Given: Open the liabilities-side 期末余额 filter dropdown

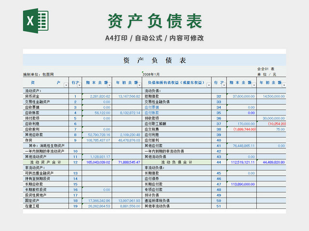Looking at the screenshot, I should 254,85.
